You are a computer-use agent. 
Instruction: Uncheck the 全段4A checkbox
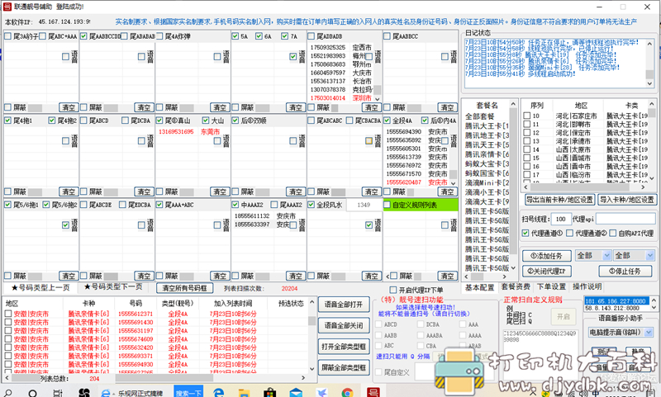pos(387,121)
